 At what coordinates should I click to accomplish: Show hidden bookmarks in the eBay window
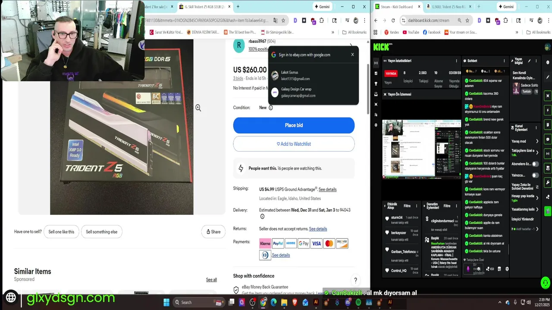(x=332, y=32)
